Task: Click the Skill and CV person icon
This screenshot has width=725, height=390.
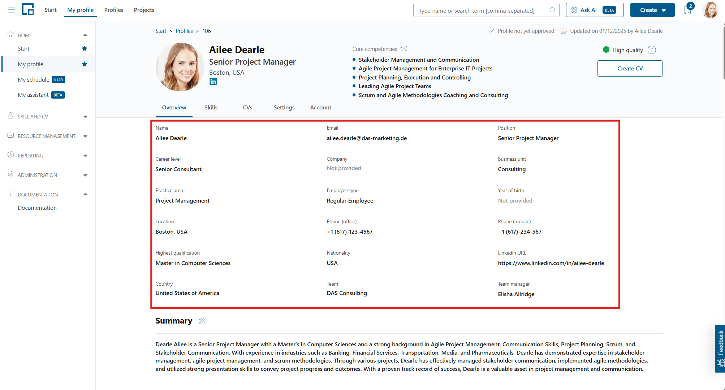Action: pyautogui.click(x=10, y=116)
